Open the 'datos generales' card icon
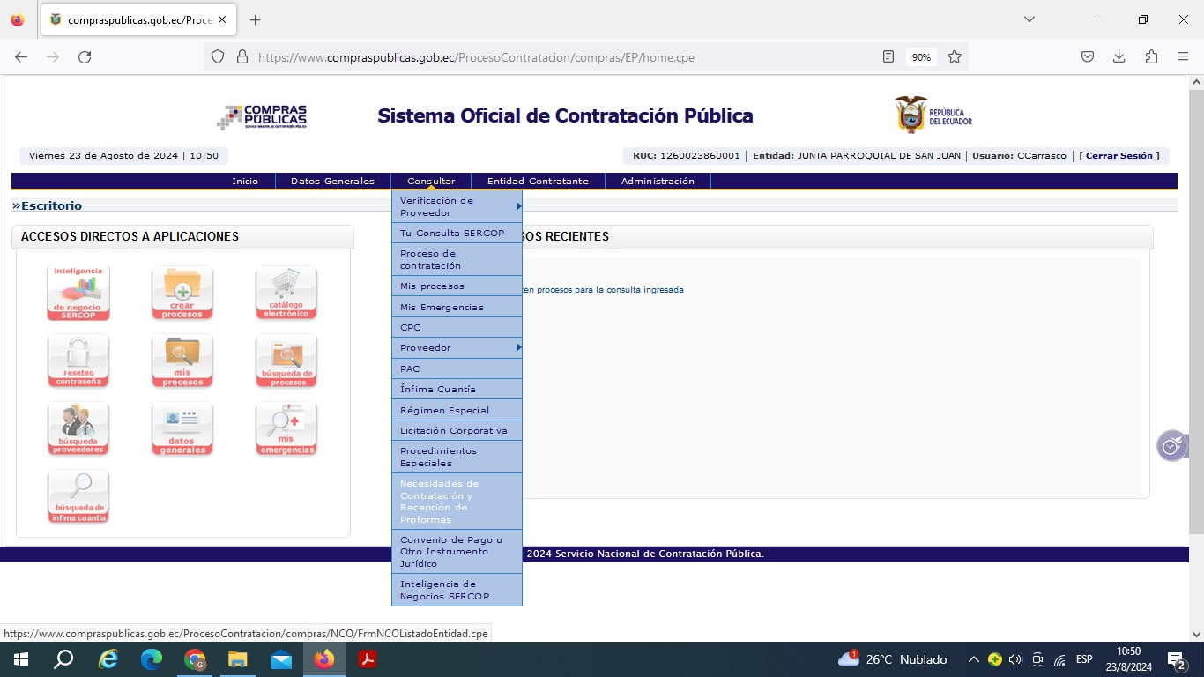 [x=182, y=428]
